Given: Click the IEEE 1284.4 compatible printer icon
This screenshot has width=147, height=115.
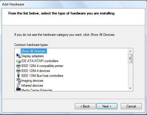Looking at the screenshot, I should coord(18,66).
